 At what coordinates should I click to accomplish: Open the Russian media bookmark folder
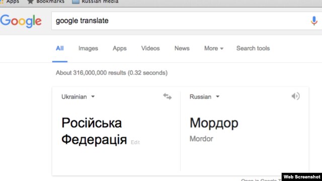(x=95, y=2)
